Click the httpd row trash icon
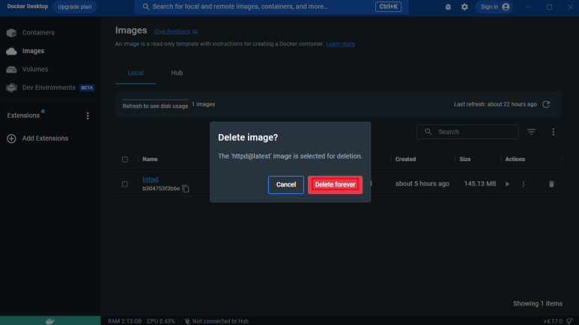Screen dimensions: 579x325 551,184
